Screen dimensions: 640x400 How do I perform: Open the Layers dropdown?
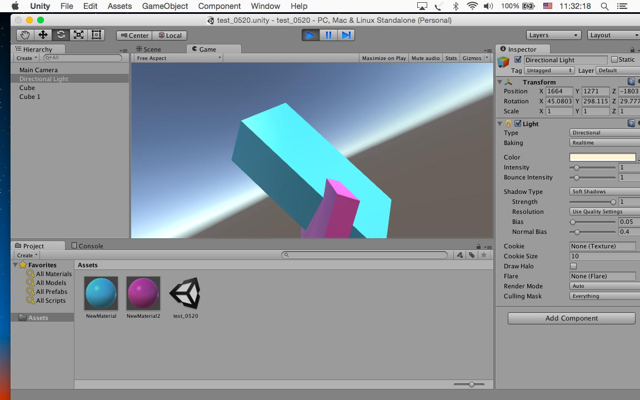coord(553,35)
